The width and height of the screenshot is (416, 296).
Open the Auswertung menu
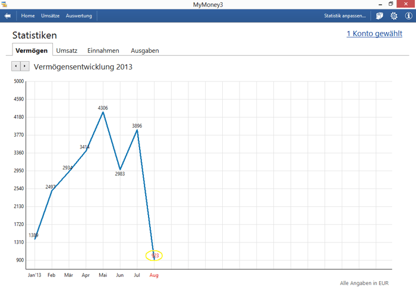[x=78, y=16]
